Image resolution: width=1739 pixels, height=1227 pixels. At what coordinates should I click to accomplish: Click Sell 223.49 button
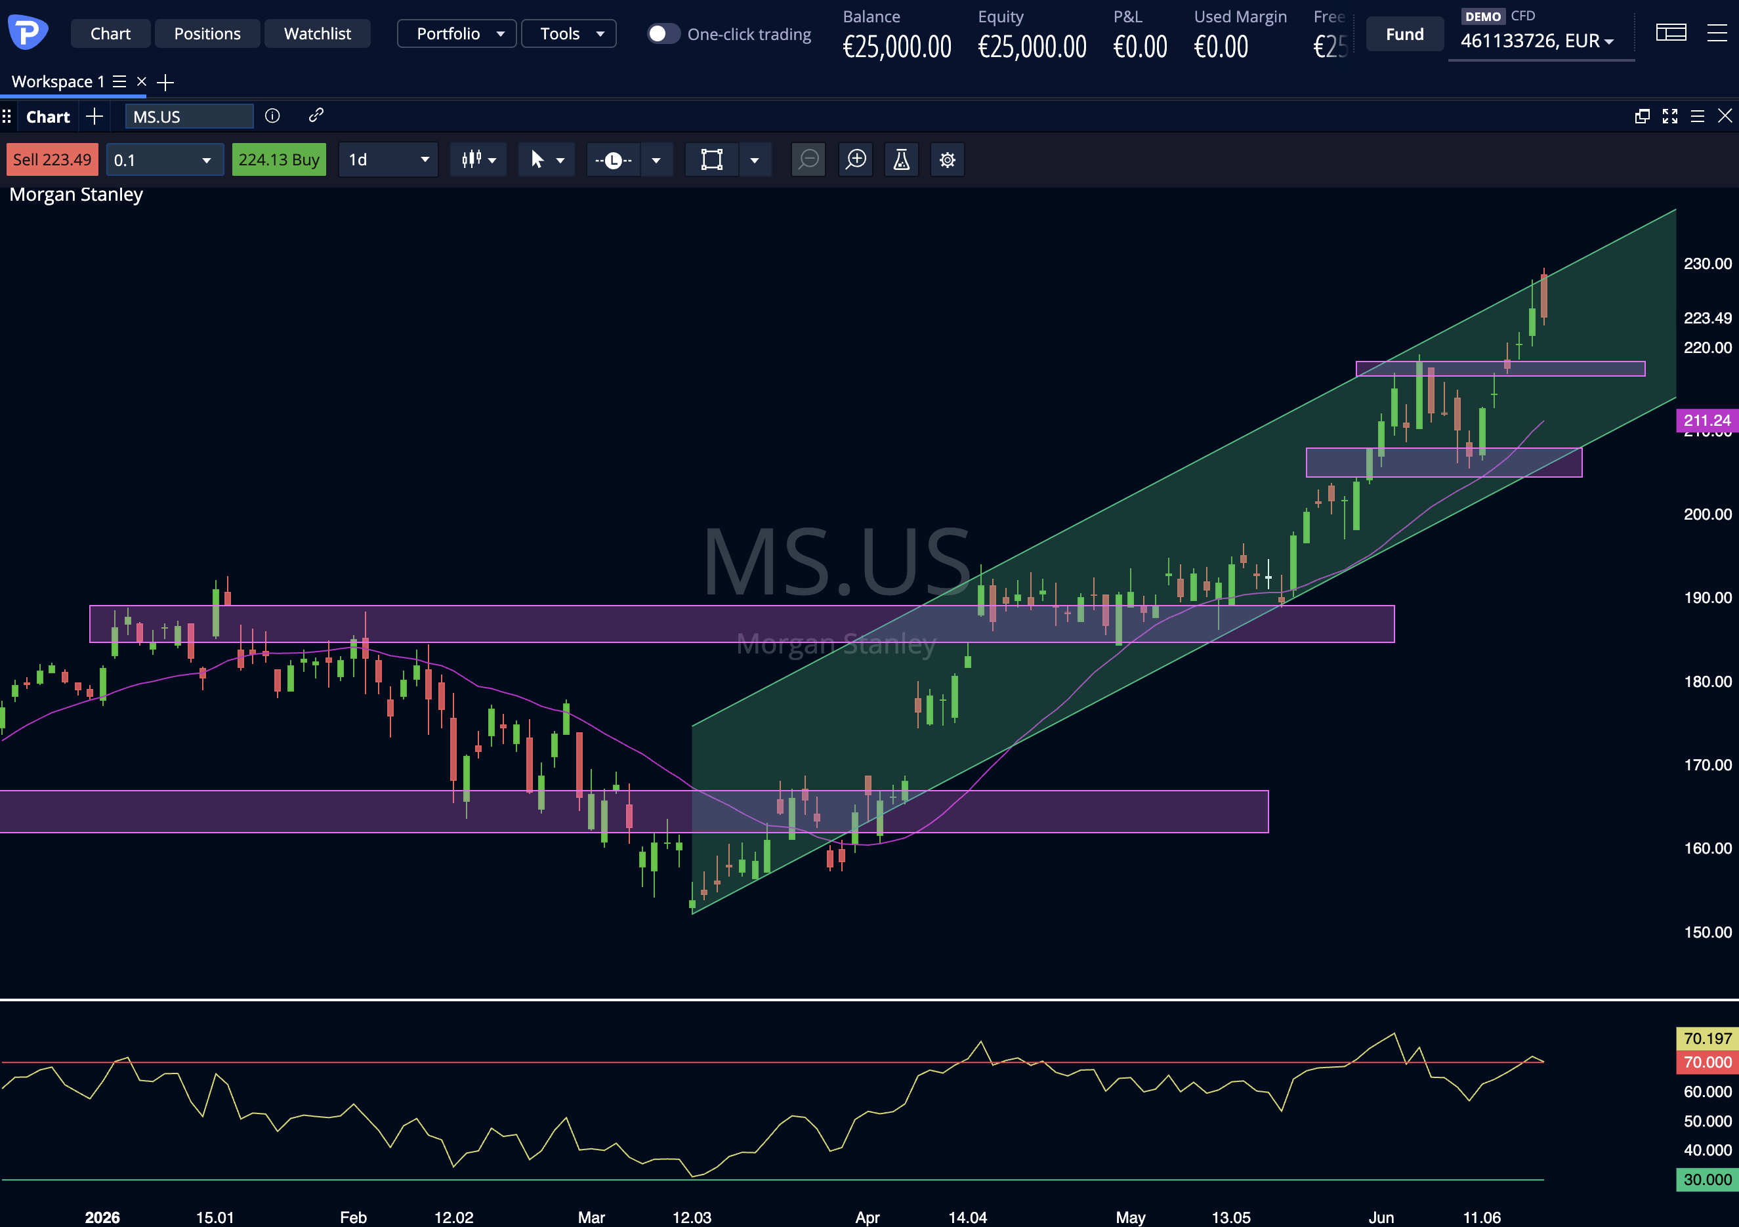click(52, 160)
